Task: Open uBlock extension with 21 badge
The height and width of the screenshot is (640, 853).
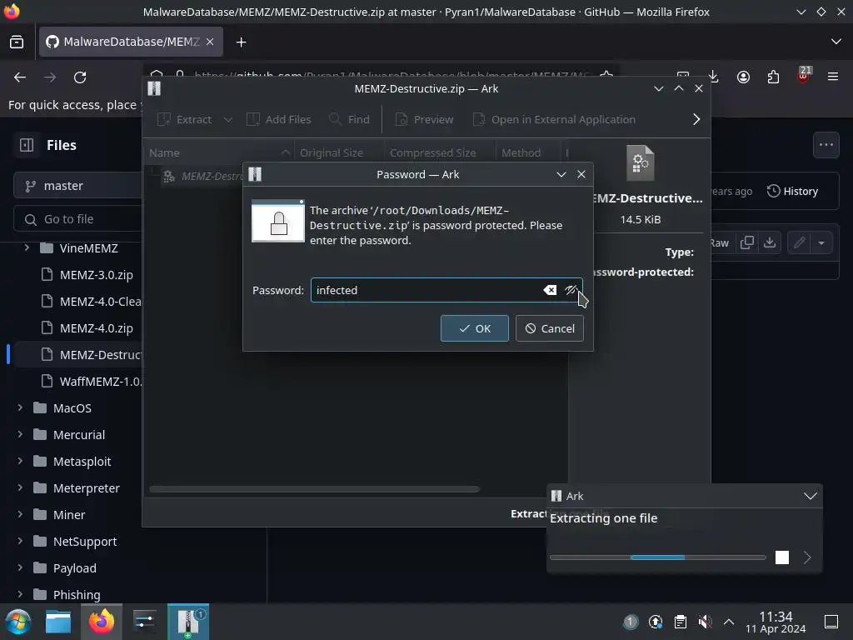Action: pyautogui.click(x=803, y=76)
